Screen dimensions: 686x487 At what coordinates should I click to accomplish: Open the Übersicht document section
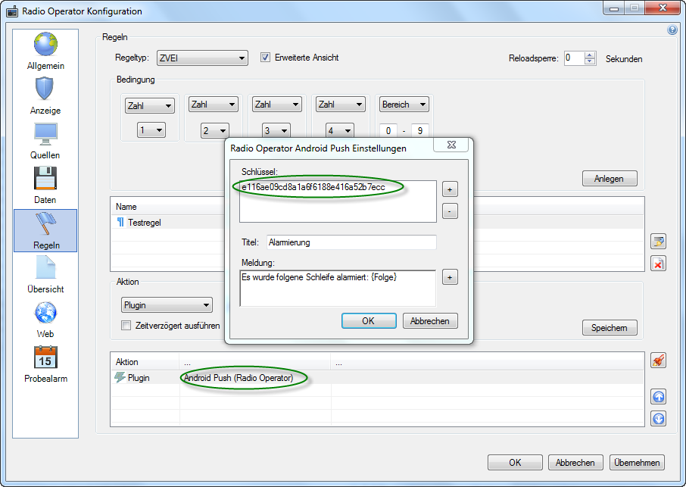click(45, 275)
